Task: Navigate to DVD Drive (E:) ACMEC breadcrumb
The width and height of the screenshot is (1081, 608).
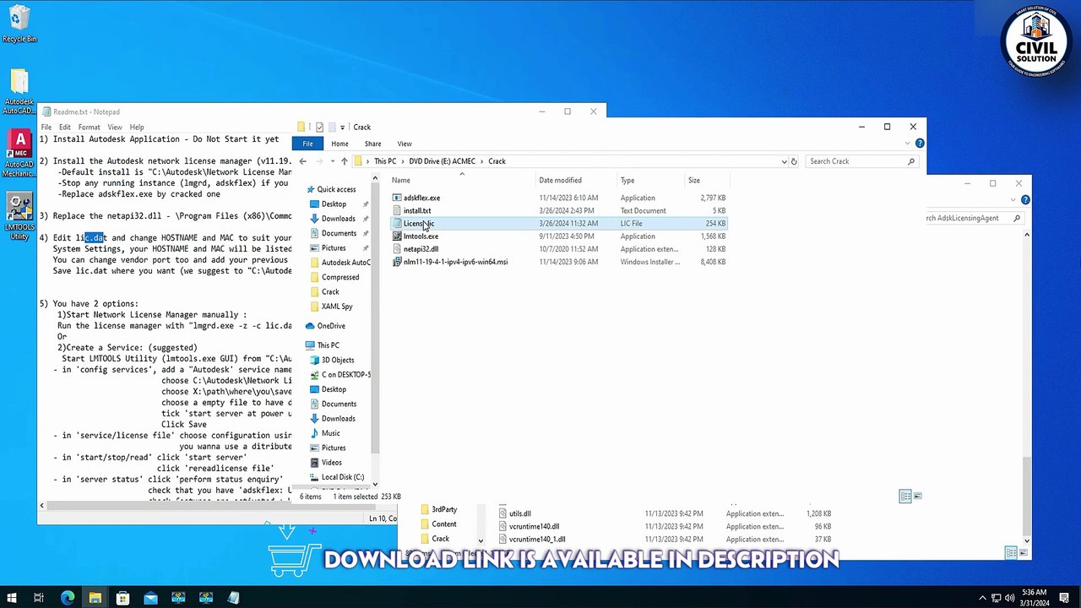Action: click(x=443, y=161)
